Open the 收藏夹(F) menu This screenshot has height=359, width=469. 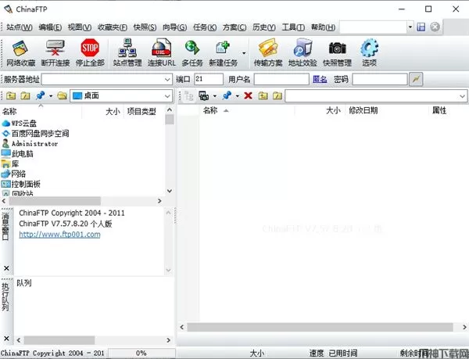pos(113,27)
